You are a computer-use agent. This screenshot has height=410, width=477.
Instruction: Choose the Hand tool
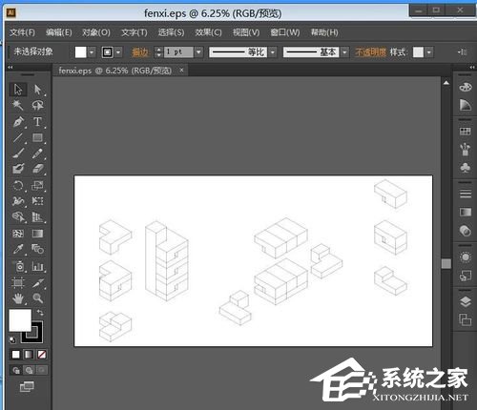(x=18, y=298)
